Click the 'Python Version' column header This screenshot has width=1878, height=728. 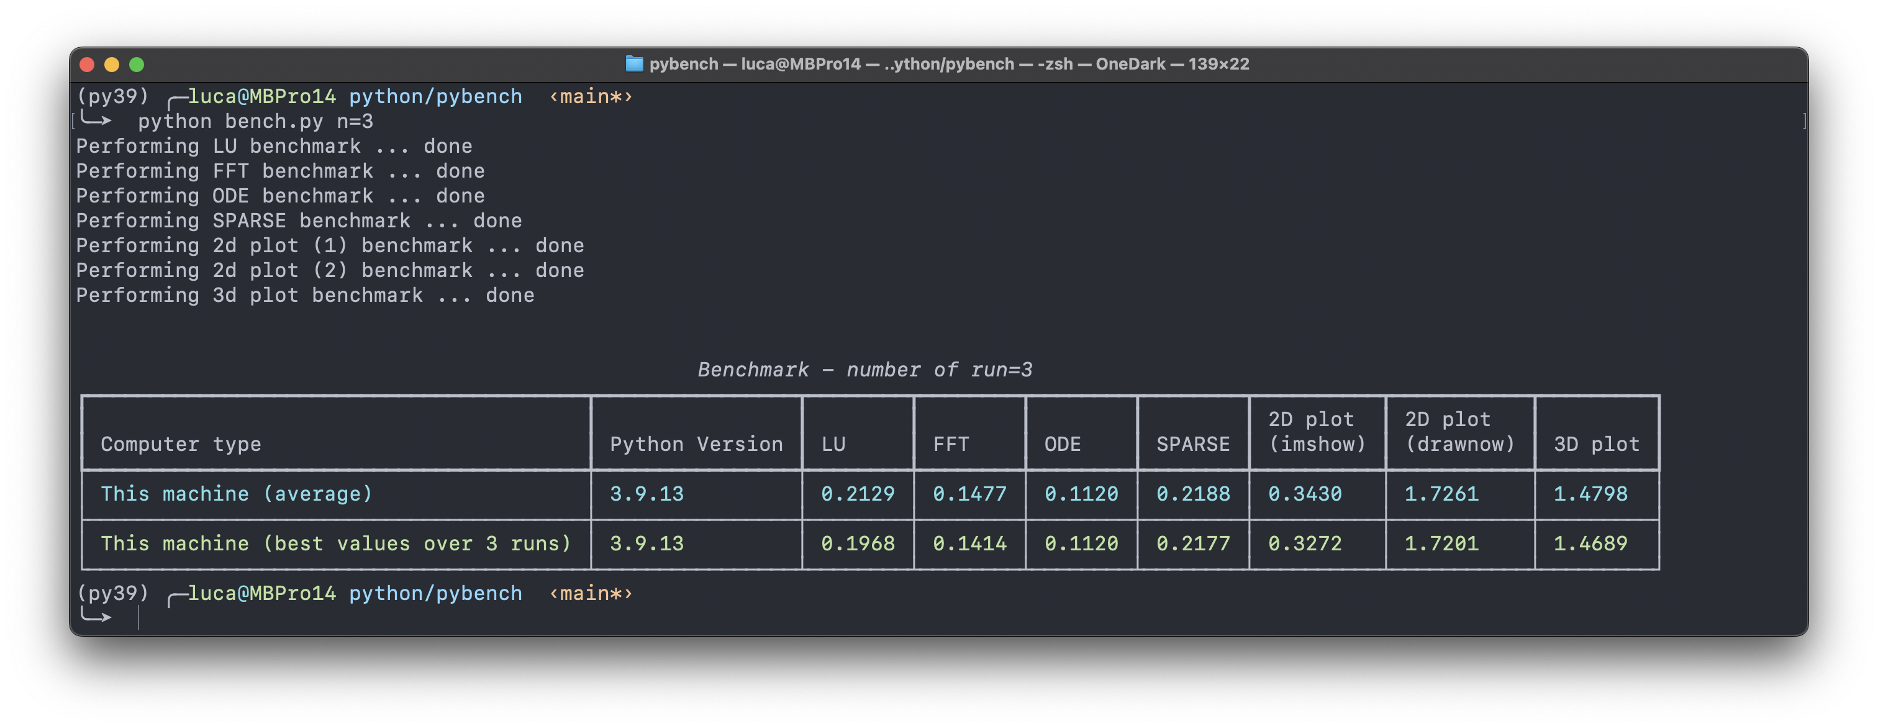pos(696,444)
